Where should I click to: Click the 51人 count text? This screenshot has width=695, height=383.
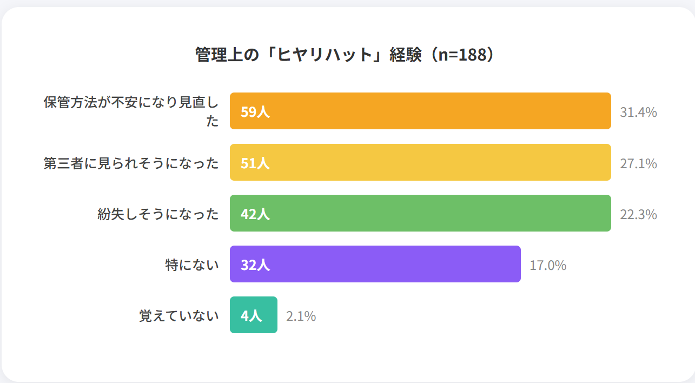pos(255,163)
